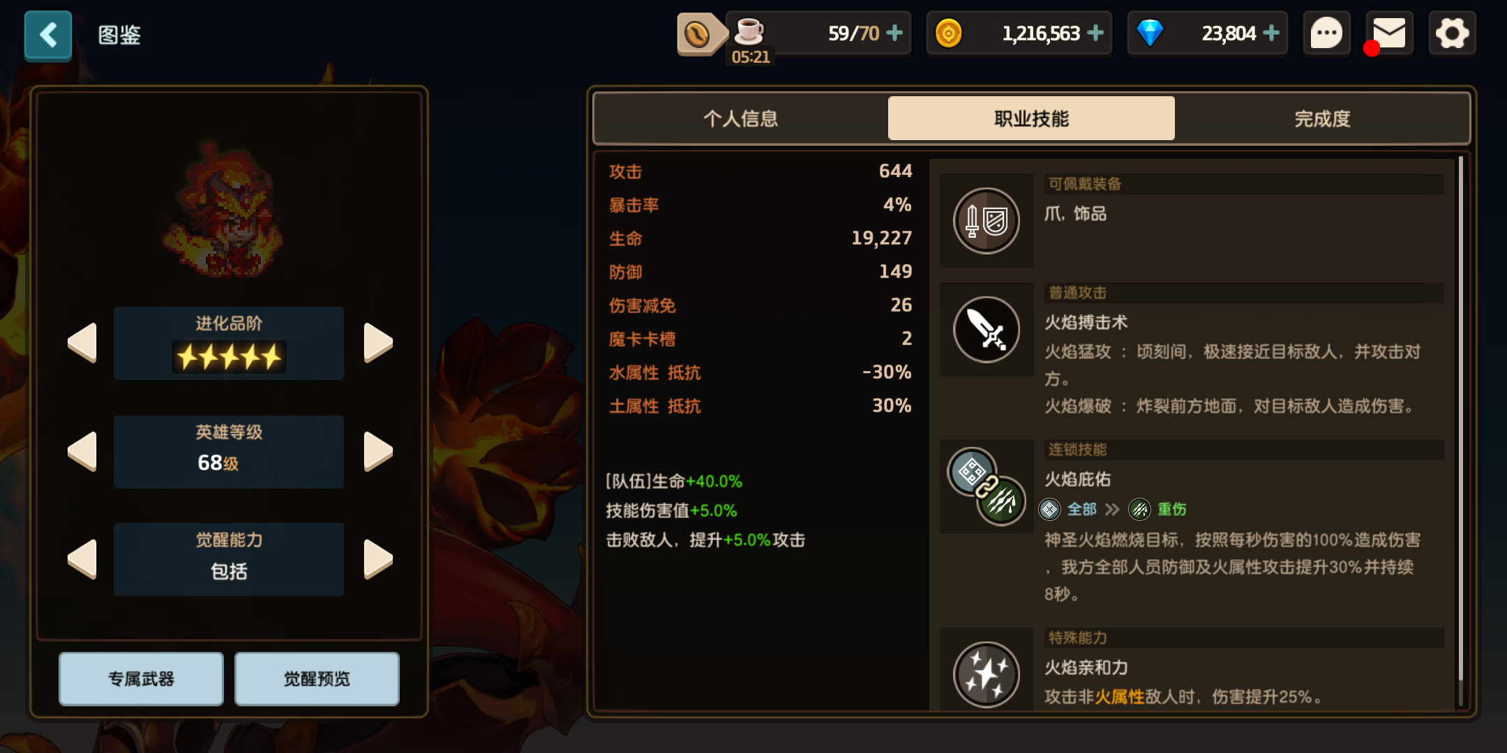The image size is (1507, 753).
Task: Go back using the arrow button
Action: (48, 35)
